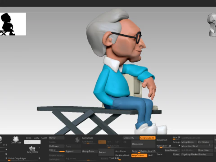The width and height of the screenshot is (216, 162).
Task: Open the silhouette preview thumbnail
Action: coord(13,24)
